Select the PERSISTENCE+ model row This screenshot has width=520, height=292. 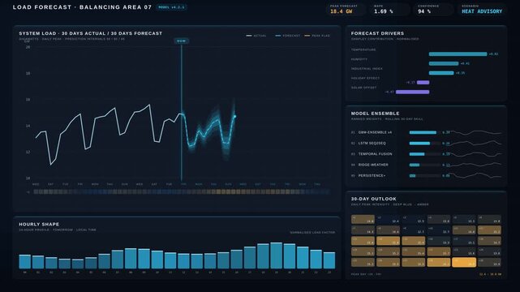tap(426, 176)
